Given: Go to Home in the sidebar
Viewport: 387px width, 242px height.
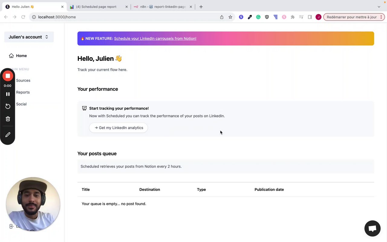Looking at the screenshot, I should pyautogui.click(x=21, y=56).
